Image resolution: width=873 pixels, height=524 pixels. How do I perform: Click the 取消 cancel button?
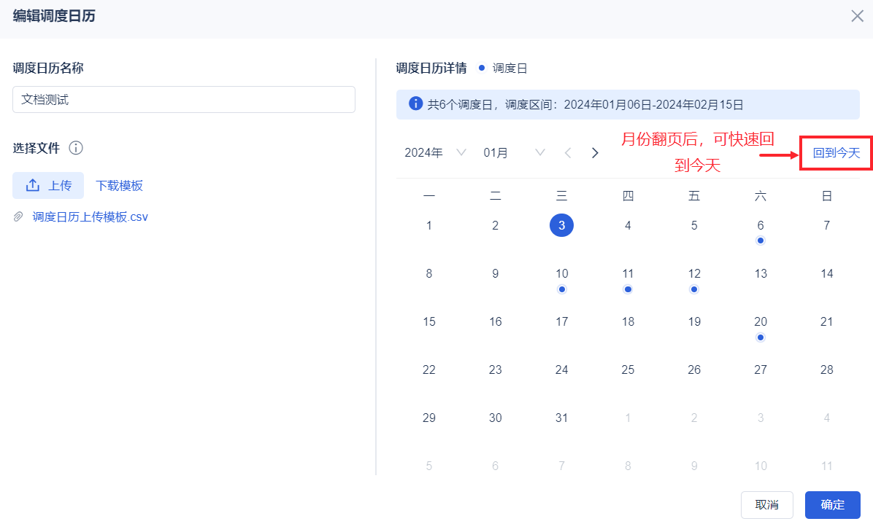(766, 504)
